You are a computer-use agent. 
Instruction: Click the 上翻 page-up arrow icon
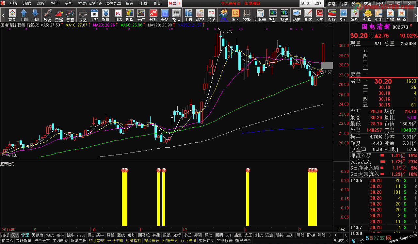click(x=24, y=15)
